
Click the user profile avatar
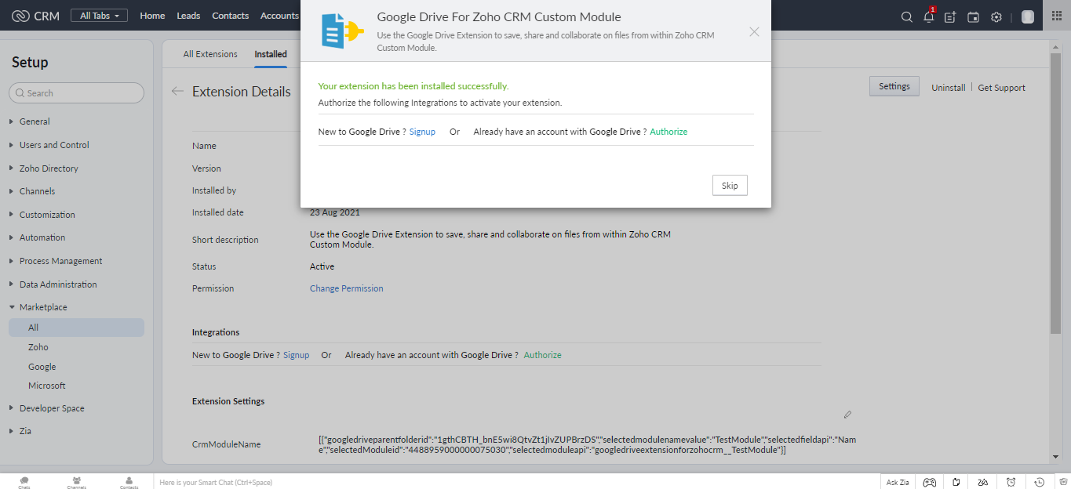point(1028,16)
